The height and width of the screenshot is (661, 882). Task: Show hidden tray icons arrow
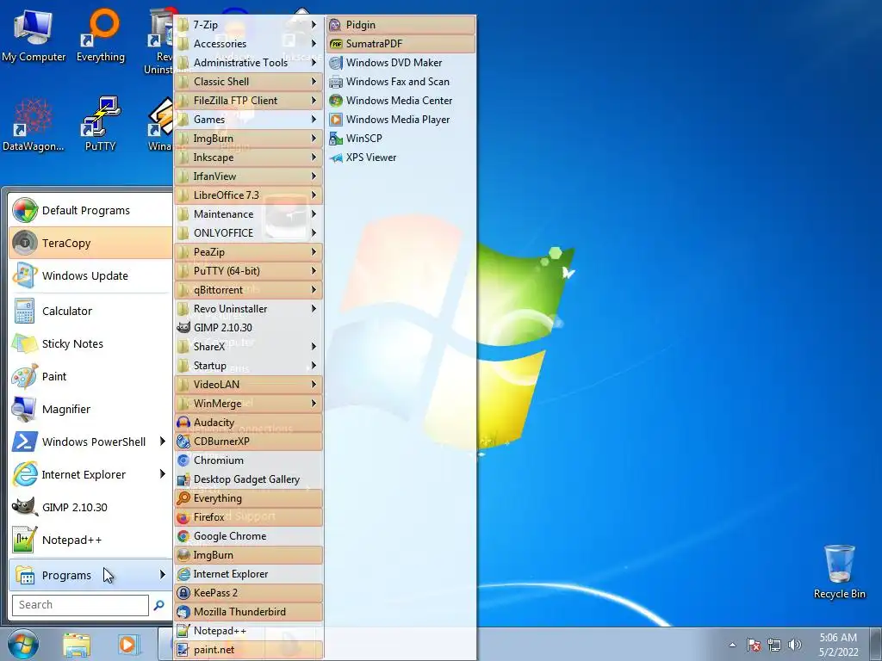point(732,645)
